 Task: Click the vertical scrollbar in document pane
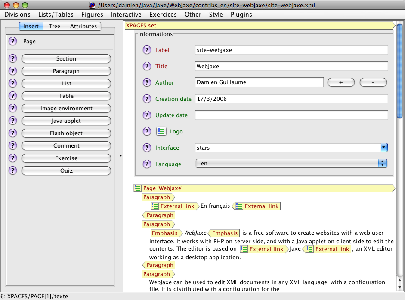(x=399, y=72)
